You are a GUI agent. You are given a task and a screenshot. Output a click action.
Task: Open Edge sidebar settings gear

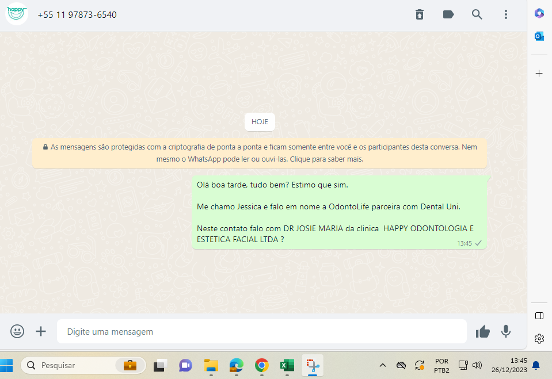[539, 339]
